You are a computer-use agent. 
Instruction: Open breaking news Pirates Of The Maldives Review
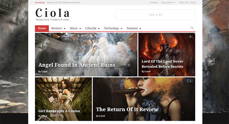pyautogui.click(x=63, y=3)
